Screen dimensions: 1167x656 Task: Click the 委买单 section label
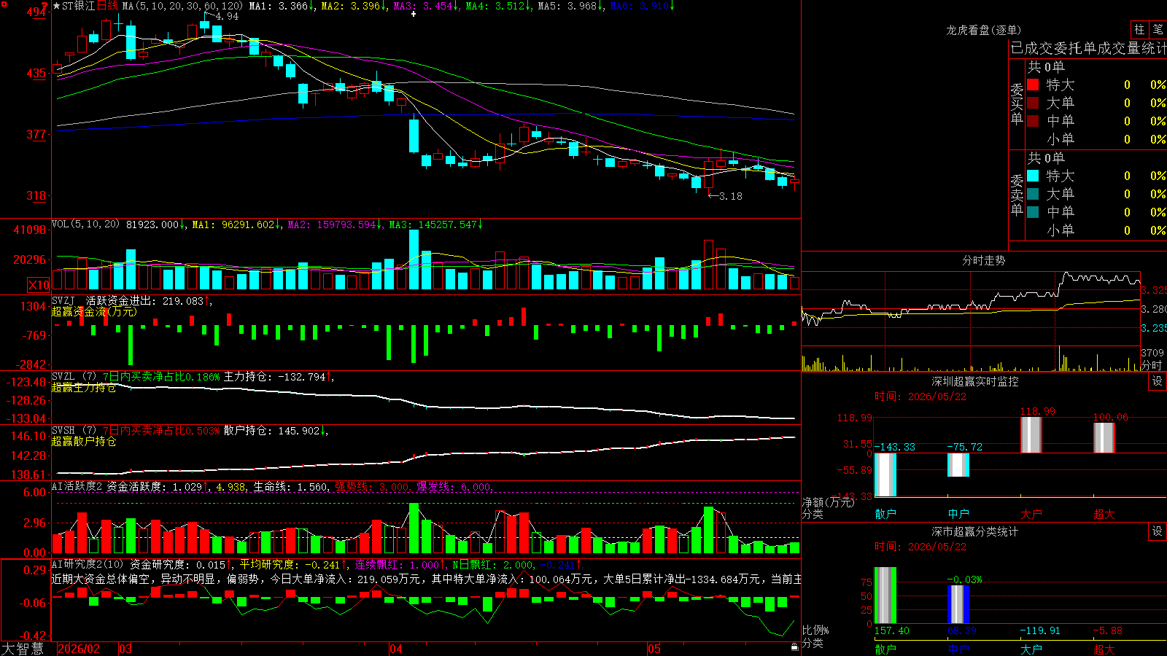coord(1017,104)
